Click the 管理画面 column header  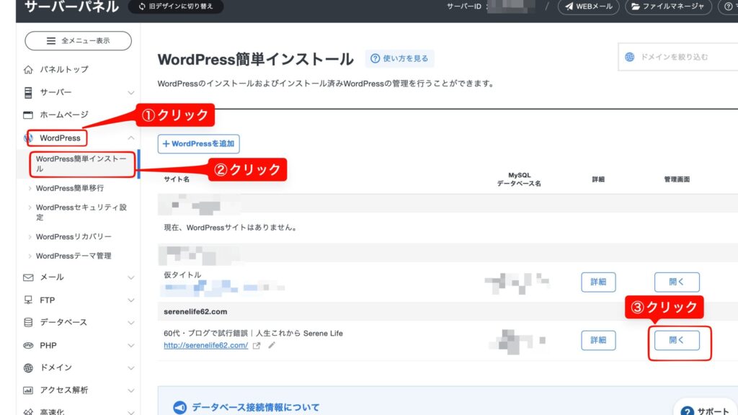[677, 179]
